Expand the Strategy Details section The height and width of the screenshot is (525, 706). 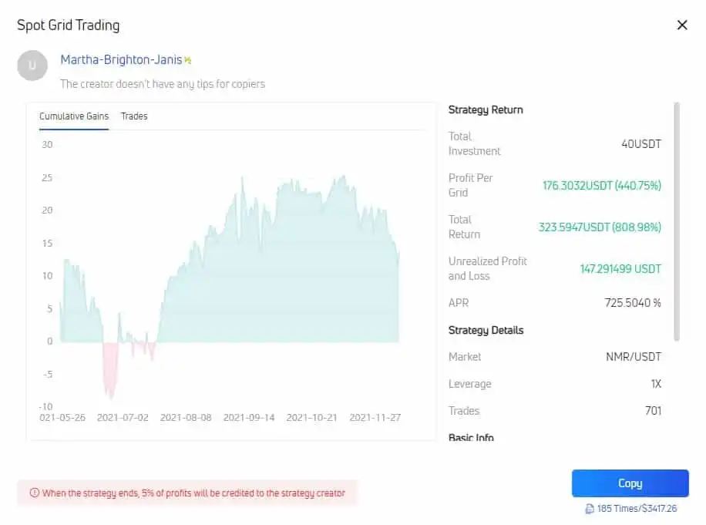[x=486, y=330]
